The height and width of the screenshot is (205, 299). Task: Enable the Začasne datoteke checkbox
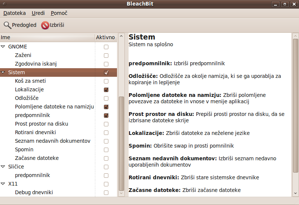pyautogui.click(x=106, y=158)
